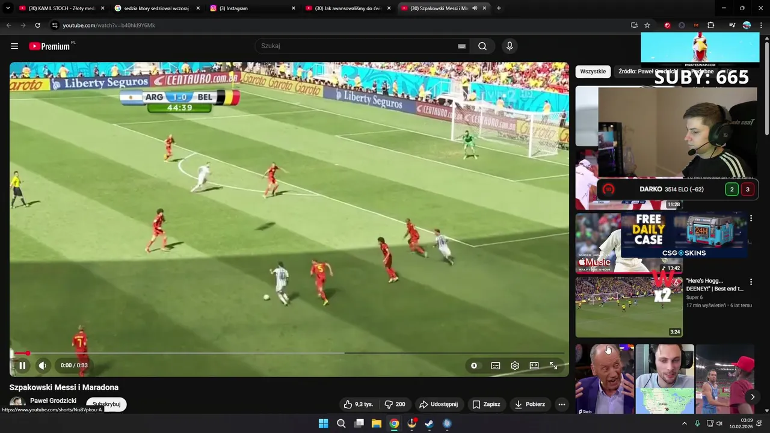Turn on subtitles with the captions icon
The image size is (770, 433).
(496, 365)
